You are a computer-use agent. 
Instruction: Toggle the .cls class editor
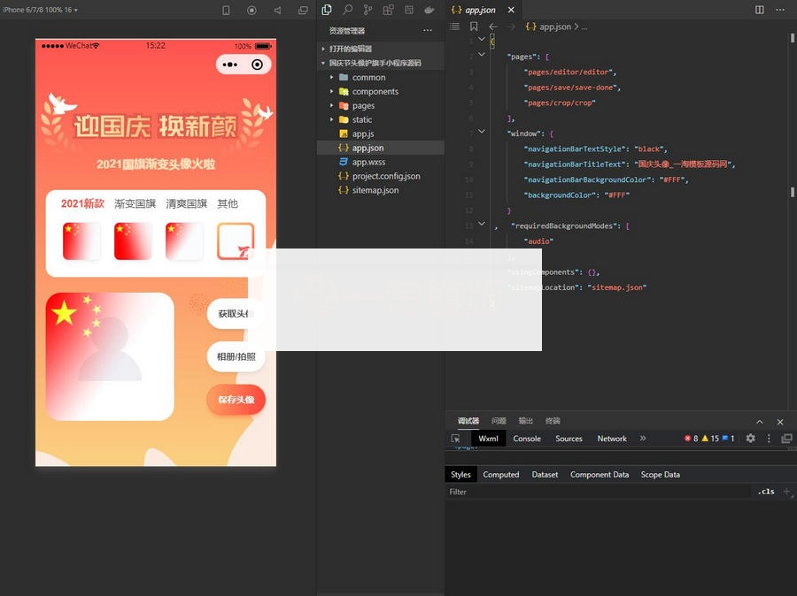click(x=766, y=492)
